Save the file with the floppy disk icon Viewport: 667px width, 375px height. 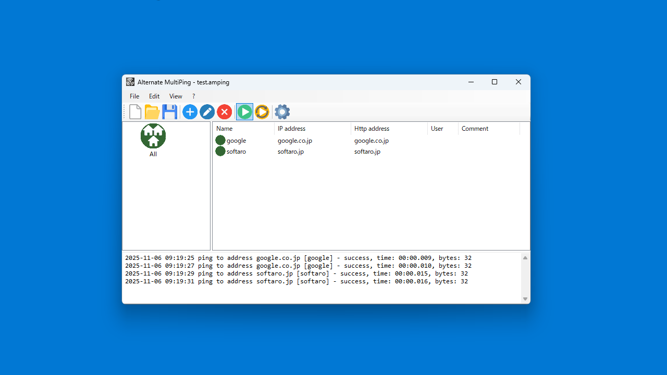pyautogui.click(x=169, y=112)
